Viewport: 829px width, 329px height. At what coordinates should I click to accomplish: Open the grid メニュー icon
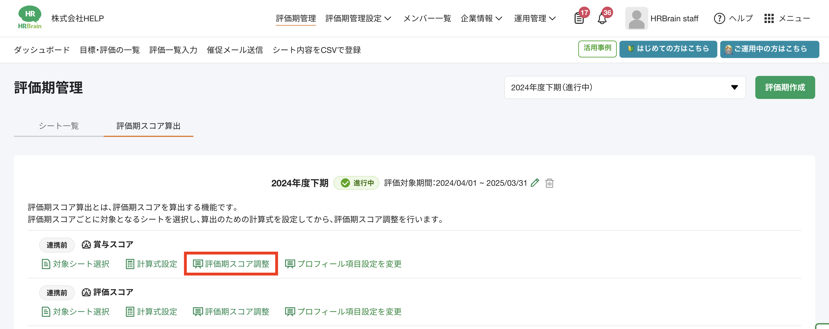[x=769, y=18]
